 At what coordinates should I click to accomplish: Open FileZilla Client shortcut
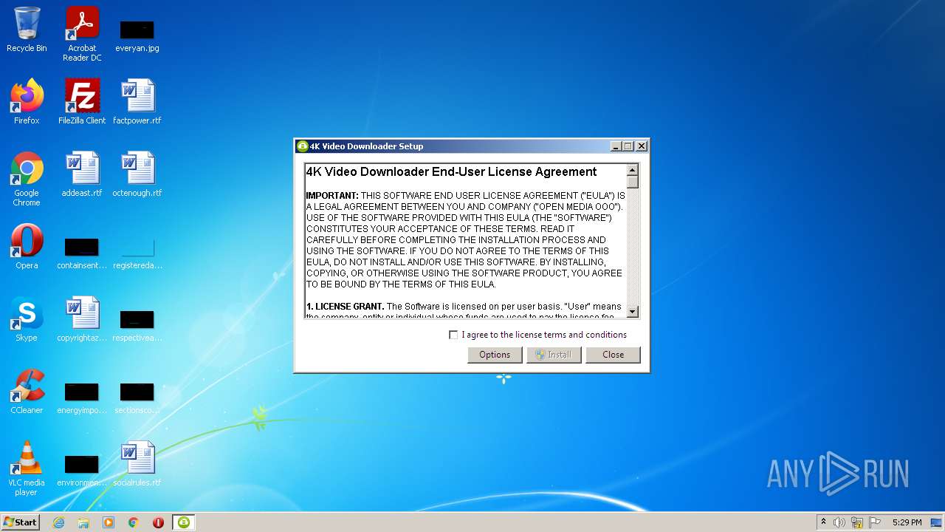[82, 102]
